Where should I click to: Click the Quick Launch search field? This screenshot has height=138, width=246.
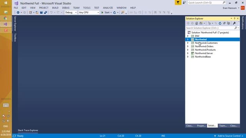click(x=205, y=3)
